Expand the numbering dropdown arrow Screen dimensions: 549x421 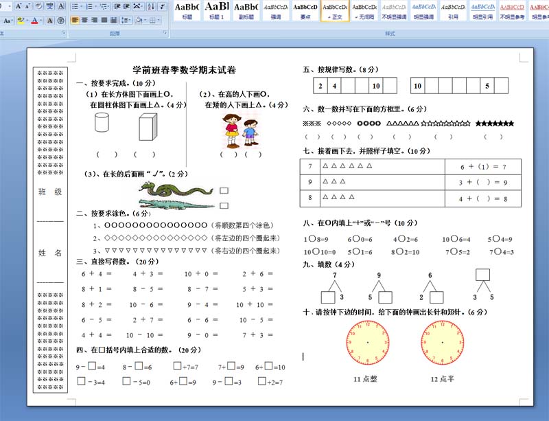pyautogui.click(x=95, y=6)
